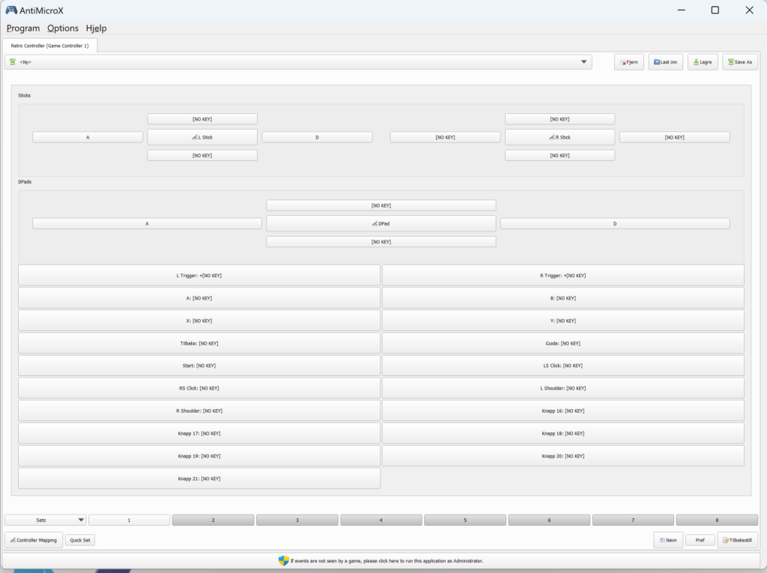Click the Last inn button
The image size is (767, 573).
(x=665, y=62)
